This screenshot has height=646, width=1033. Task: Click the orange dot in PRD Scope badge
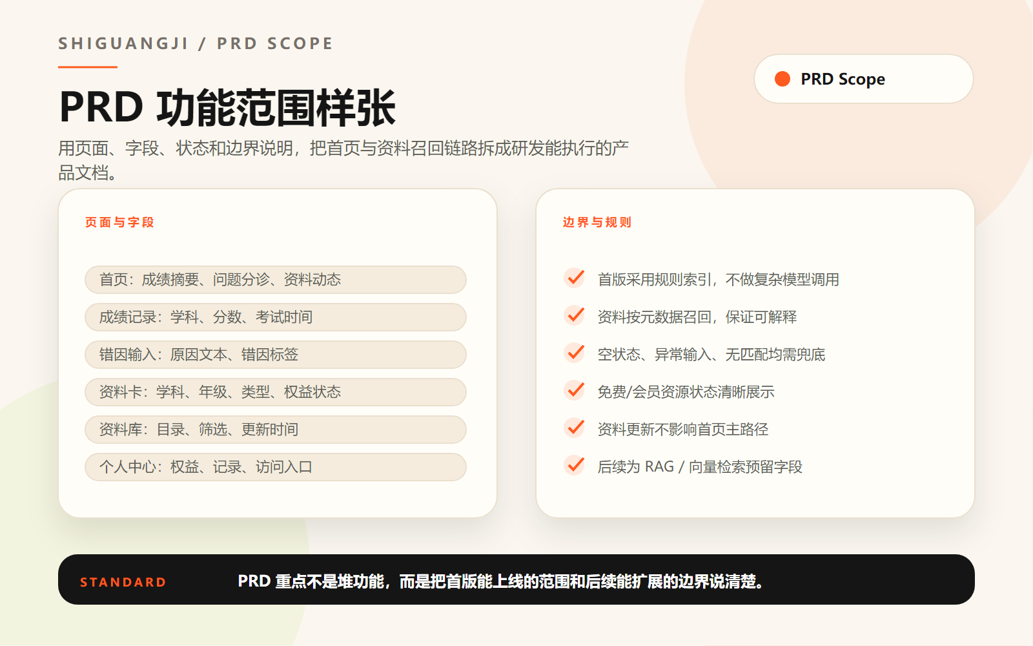[782, 79]
